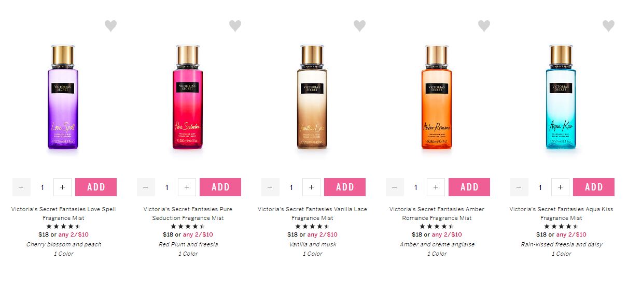Select the purple Love Spell bottle image
Viewport: 642px width, 294px height.
(x=63, y=97)
